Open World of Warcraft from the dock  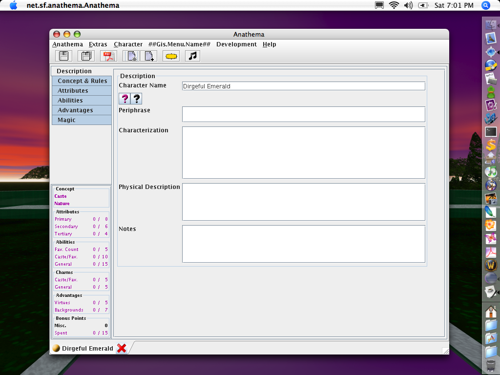coord(491,265)
